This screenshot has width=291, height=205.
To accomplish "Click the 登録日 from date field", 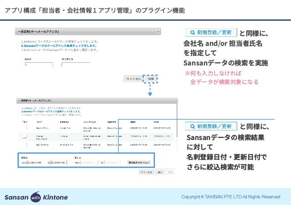I will pos(36,162).
